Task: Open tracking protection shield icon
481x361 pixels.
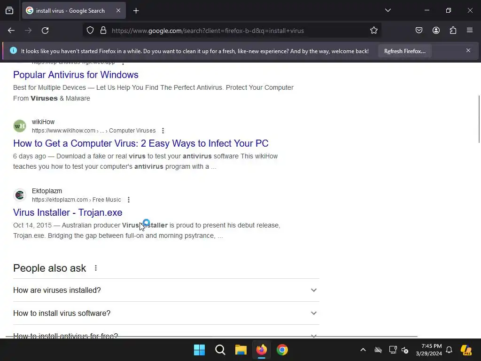Action: coord(90,31)
